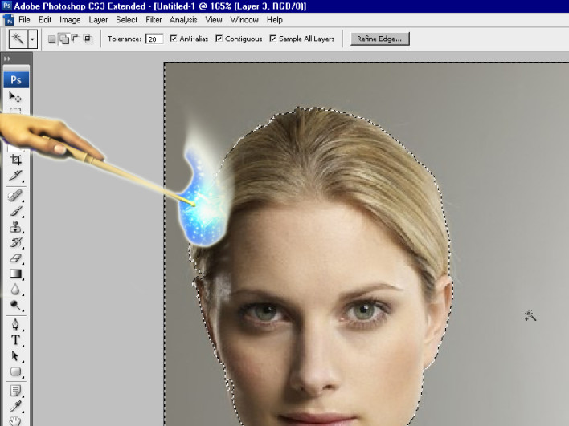Select the Eraser tool
Screen dimensions: 569x426
[x=15, y=258]
